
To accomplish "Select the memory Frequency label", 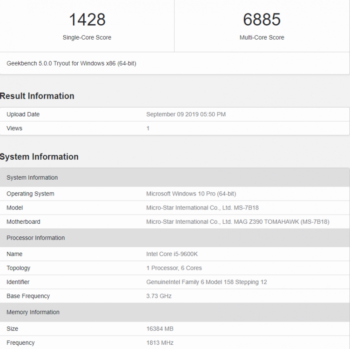I will point(20,343).
